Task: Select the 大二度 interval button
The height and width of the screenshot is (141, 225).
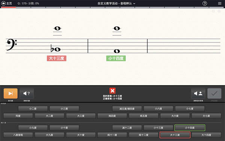Action: tap(49, 116)
